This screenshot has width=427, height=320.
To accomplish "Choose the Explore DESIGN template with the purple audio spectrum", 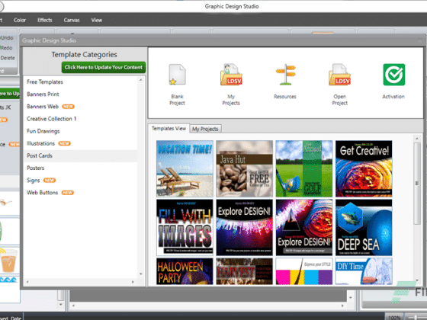I will point(244,228).
